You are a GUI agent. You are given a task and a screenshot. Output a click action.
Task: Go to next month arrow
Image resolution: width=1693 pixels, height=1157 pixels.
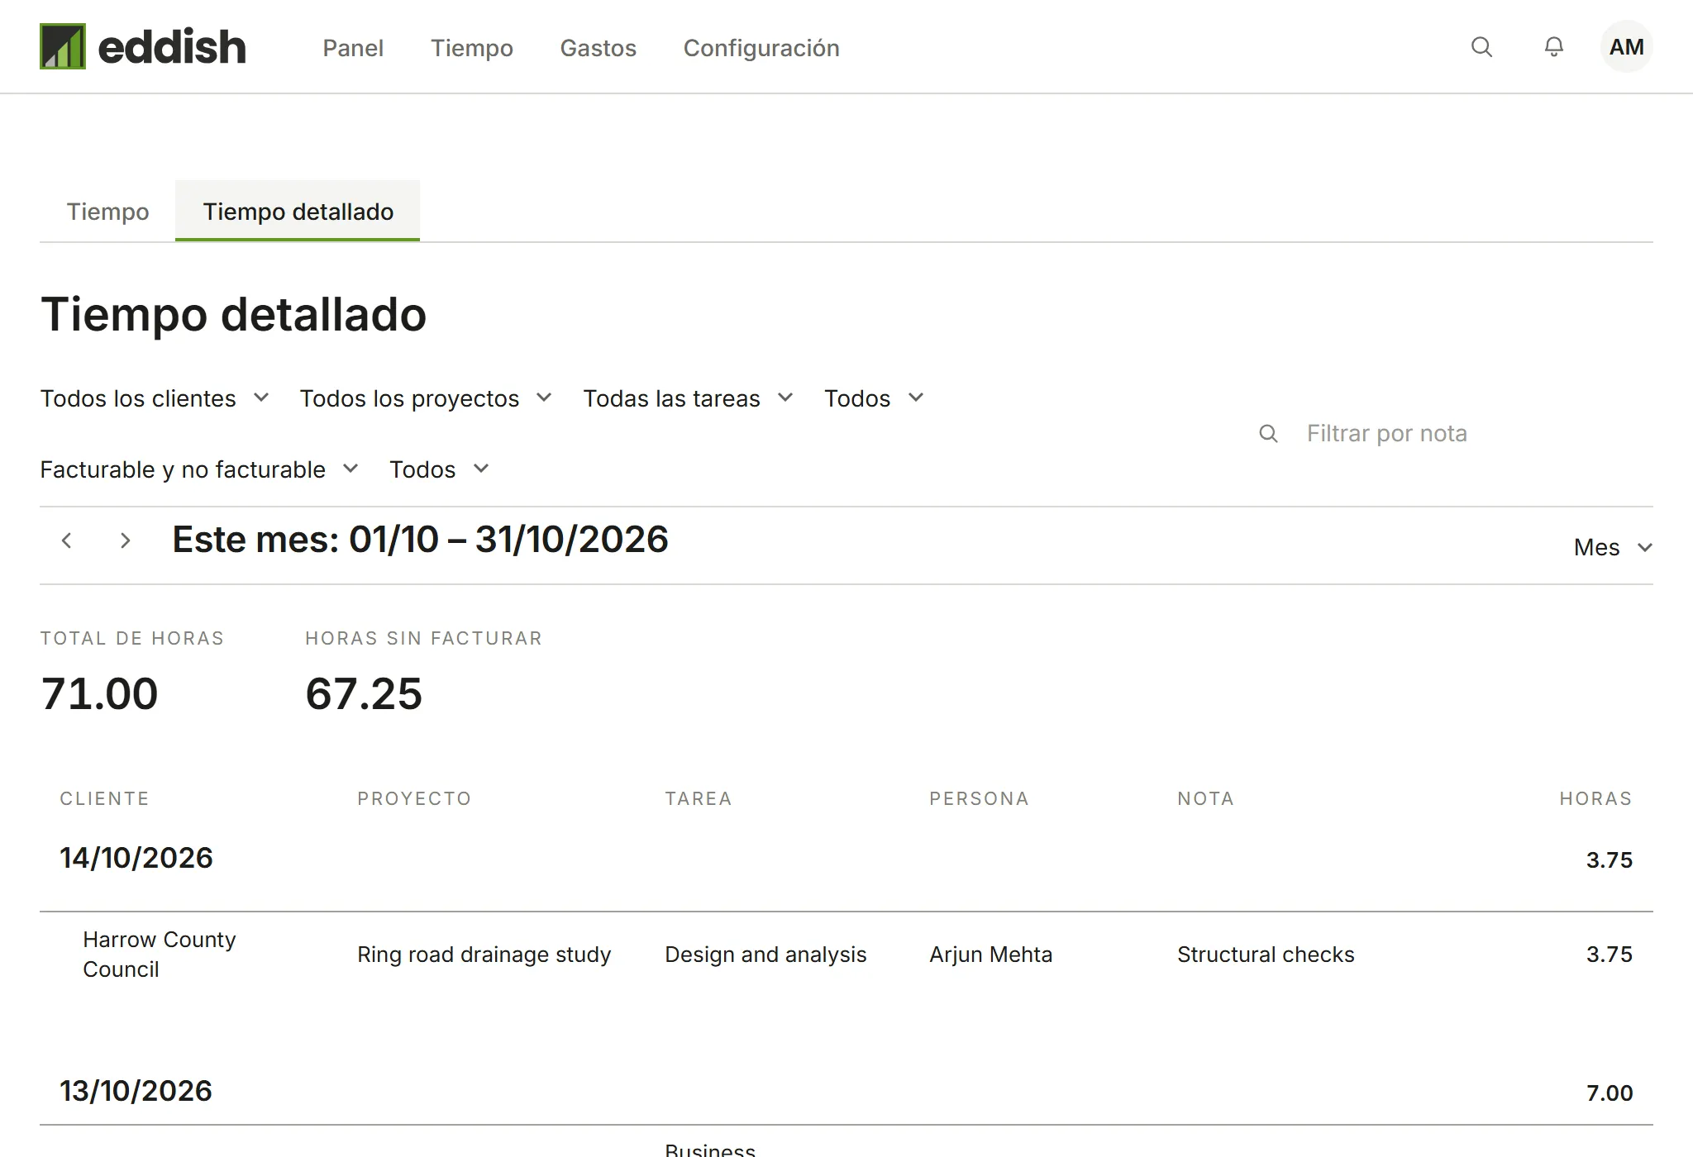coord(125,540)
